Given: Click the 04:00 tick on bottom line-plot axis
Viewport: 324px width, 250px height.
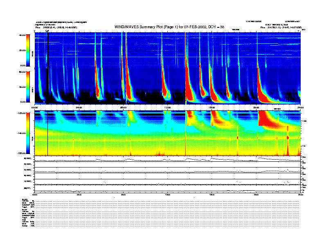Looking at the screenshot, I should click(79, 194).
